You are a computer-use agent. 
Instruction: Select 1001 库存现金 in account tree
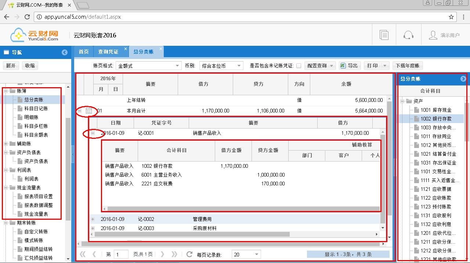click(x=436, y=110)
